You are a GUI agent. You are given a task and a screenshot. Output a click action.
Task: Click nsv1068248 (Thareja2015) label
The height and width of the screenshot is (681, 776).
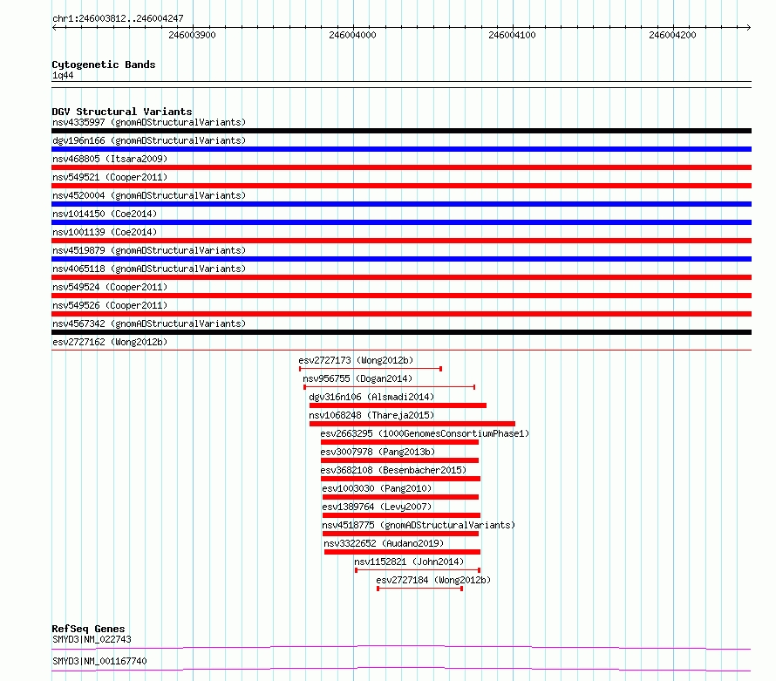(371, 415)
